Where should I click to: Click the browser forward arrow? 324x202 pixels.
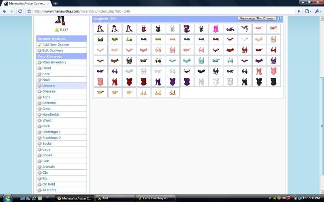(x=12, y=11)
